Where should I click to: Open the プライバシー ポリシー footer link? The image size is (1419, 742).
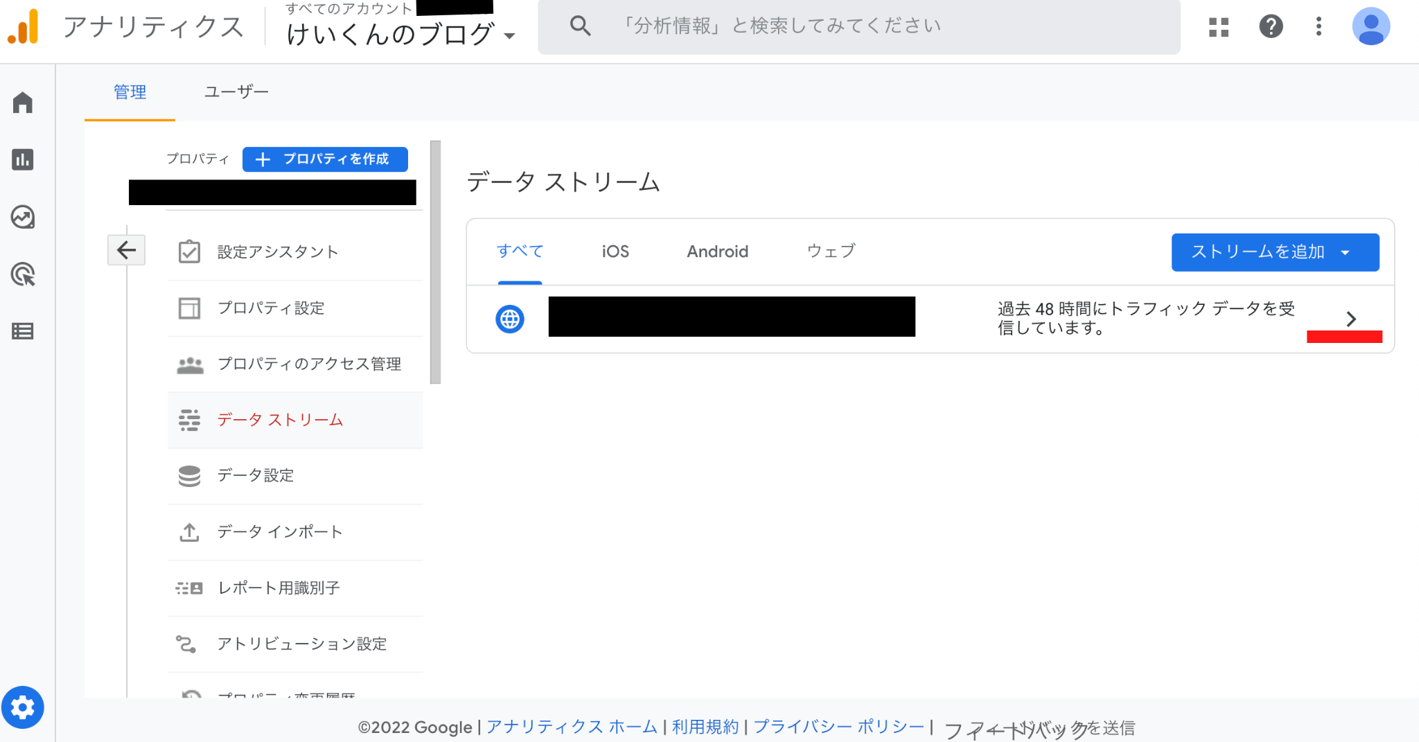coord(838,727)
